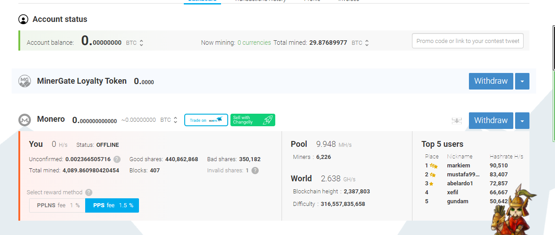
Task: Click Blocks value 407
Action: tap(155, 171)
